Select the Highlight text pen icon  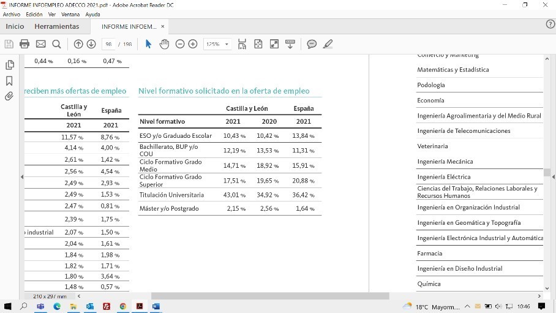[x=328, y=44]
